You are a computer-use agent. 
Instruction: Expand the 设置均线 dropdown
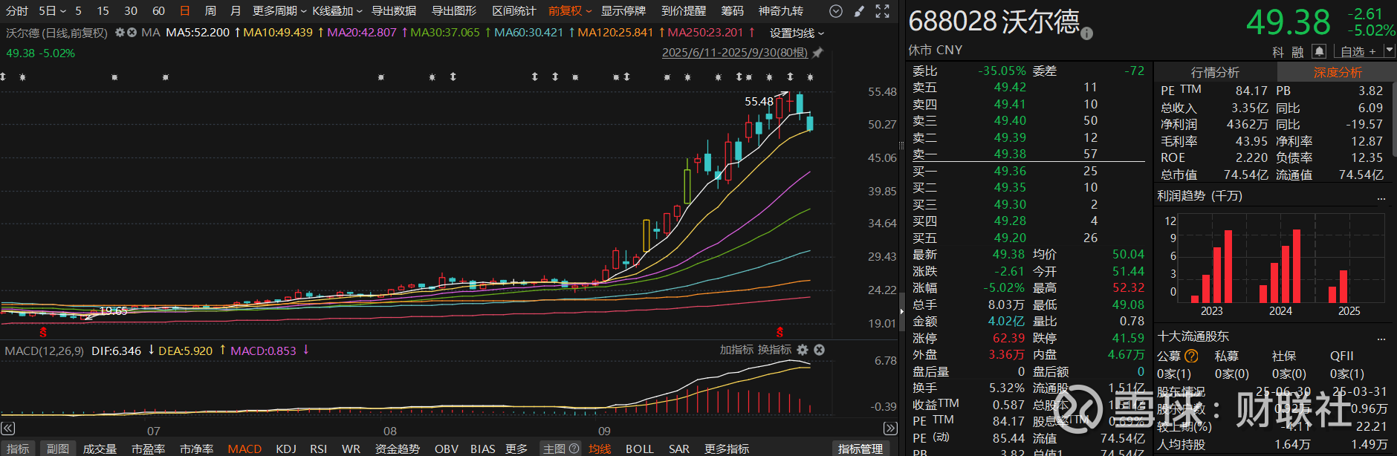[797, 33]
